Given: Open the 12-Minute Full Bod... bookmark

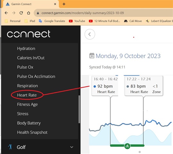Looking at the screenshot, I should tap(104, 21).
